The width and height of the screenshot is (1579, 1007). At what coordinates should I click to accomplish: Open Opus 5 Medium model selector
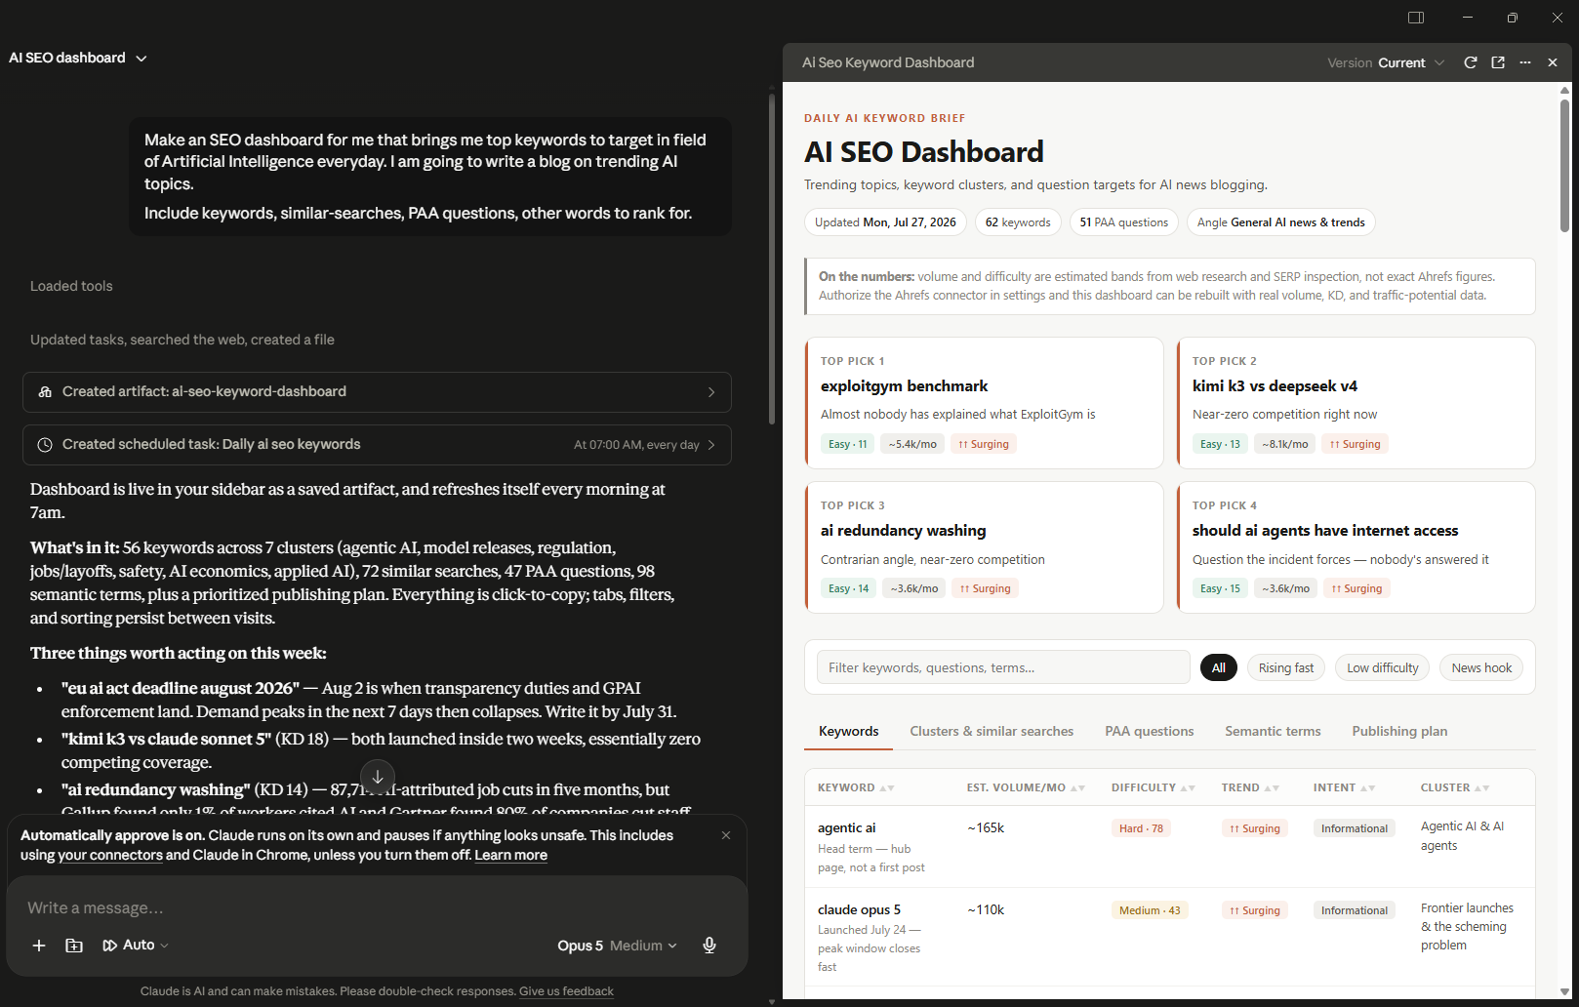[617, 946]
